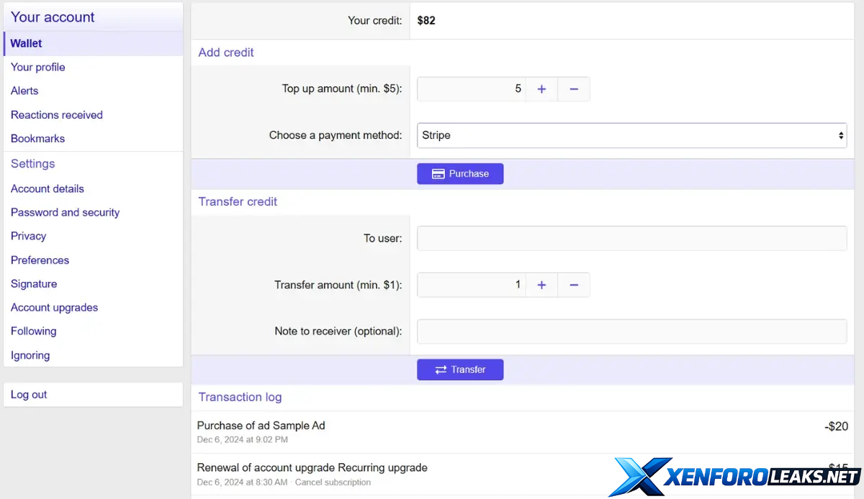Open Bookmarks from the sidebar
This screenshot has width=864, height=499.
coord(37,138)
